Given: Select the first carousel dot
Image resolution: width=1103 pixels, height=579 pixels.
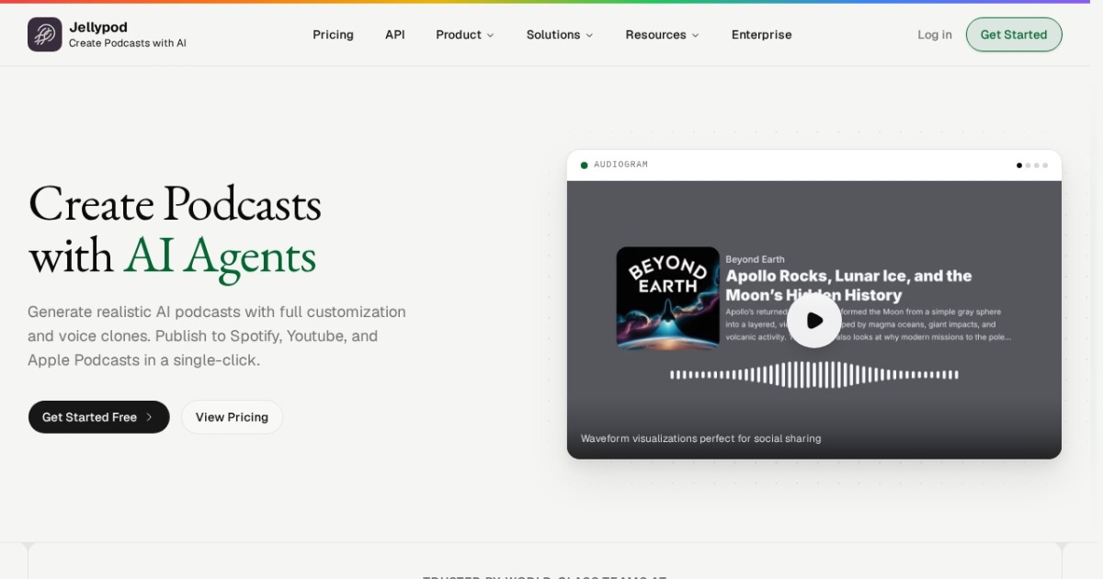Looking at the screenshot, I should [1019, 165].
